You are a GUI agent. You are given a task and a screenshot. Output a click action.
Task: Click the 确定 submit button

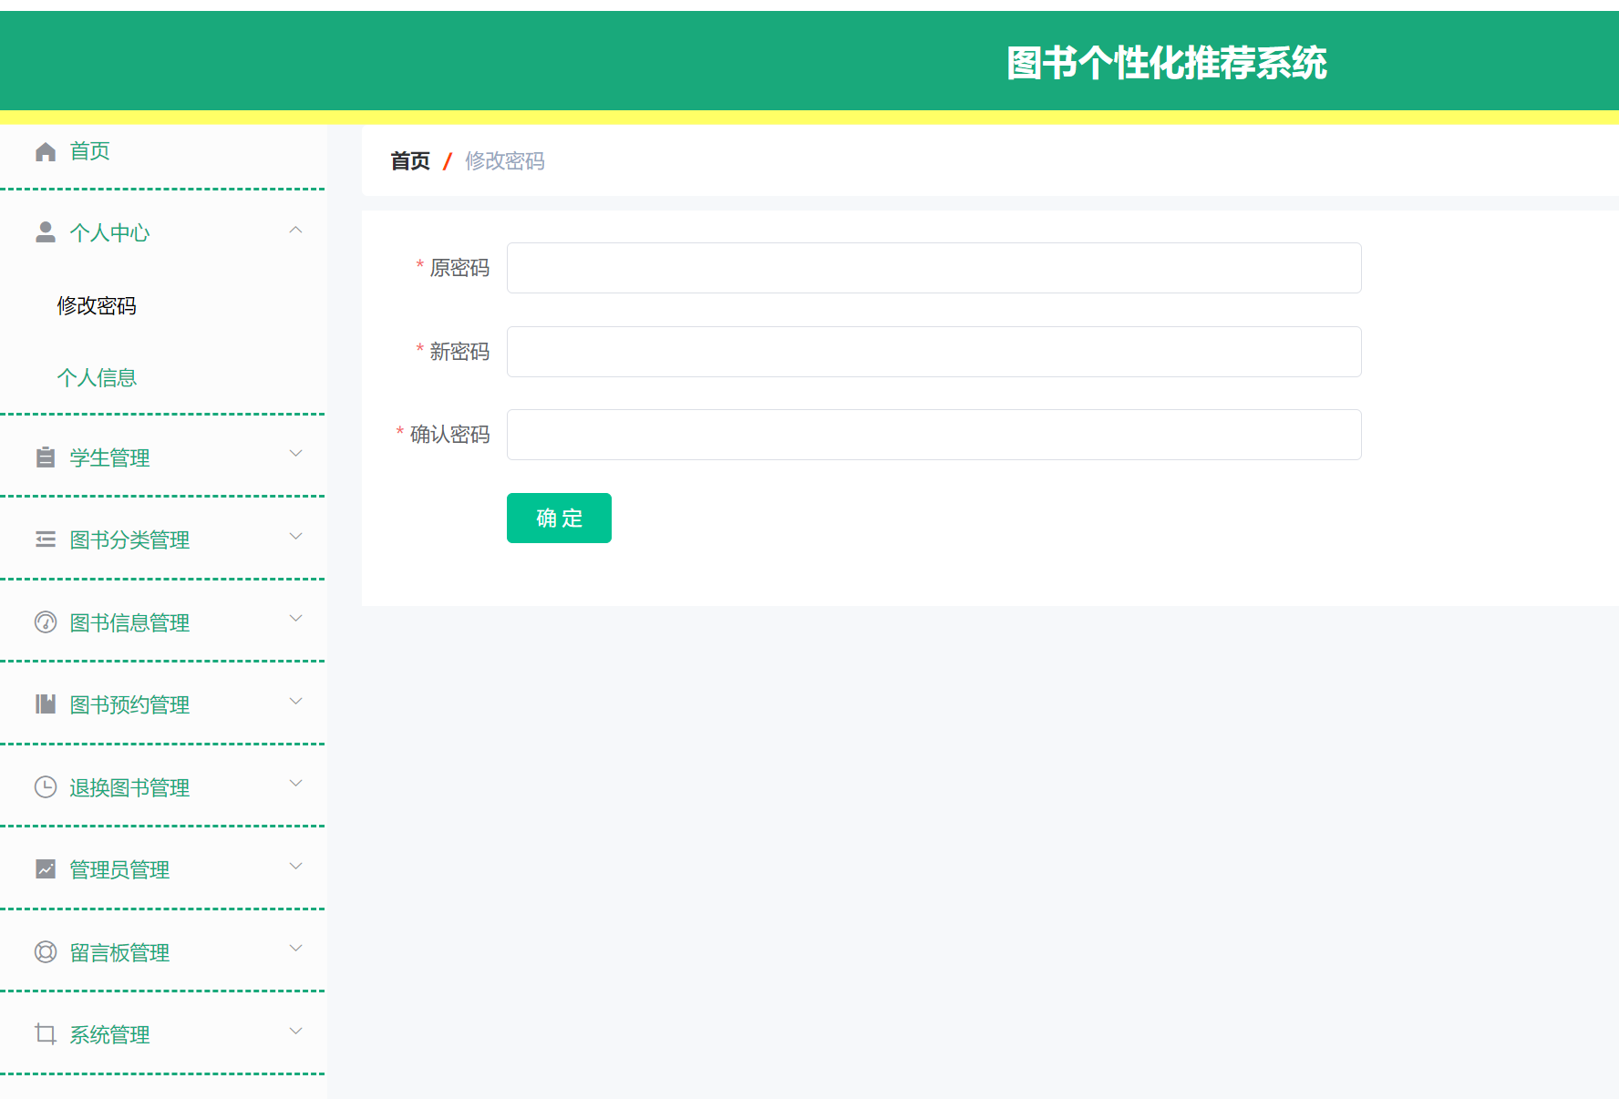pyautogui.click(x=559, y=518)
